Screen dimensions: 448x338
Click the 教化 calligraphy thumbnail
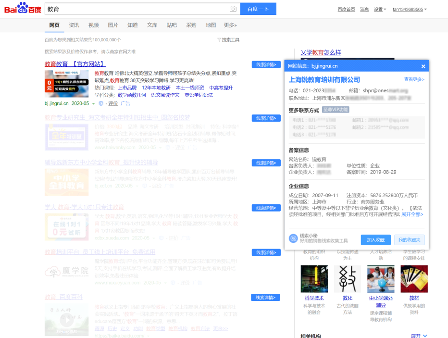coord(348,279)
